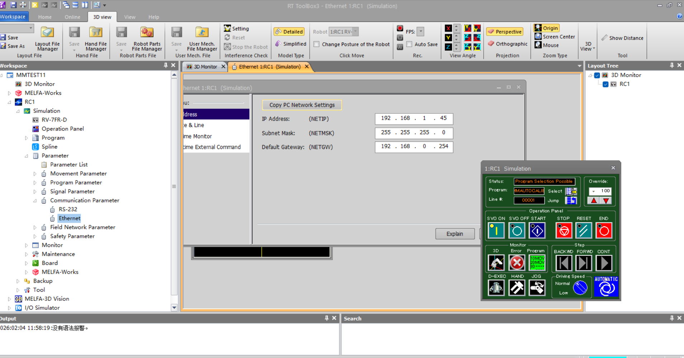The width and height of the screenshot is (684, 358).
Task: Switch model type to Detailed
Action: pyautogui.click(x=289, y=32)
